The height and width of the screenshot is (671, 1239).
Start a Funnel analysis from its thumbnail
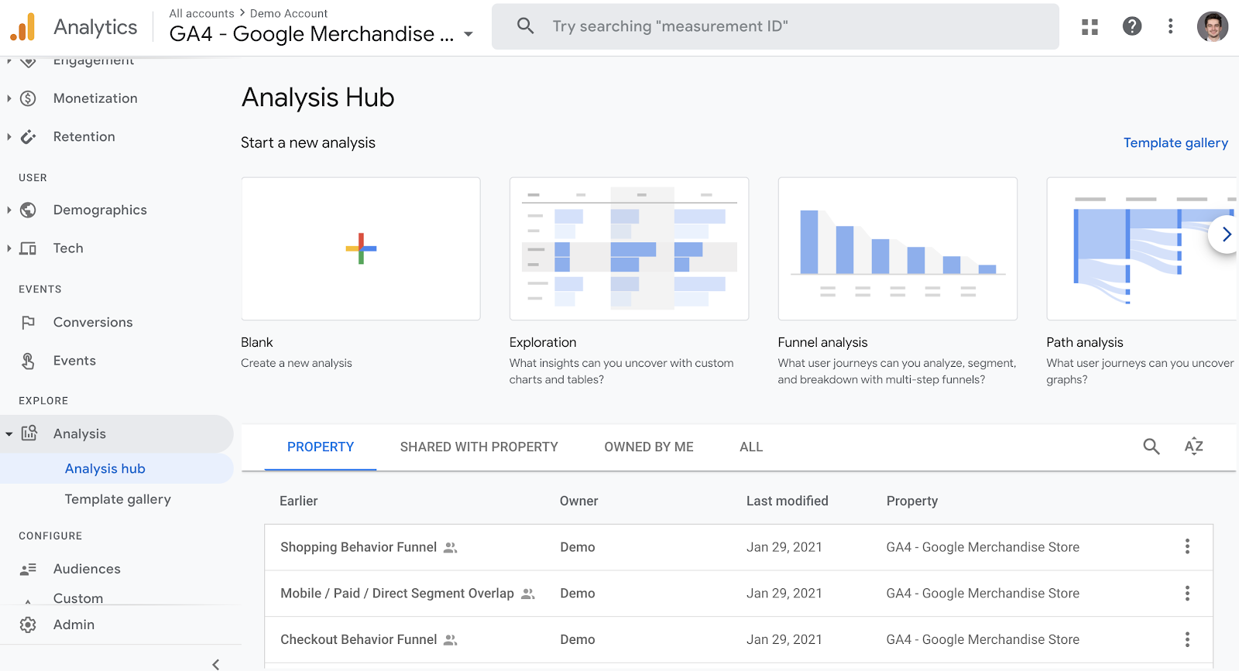click(x=898, y=248)
